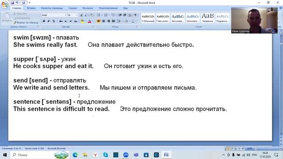Viewport: 283px width, 159px height.
Task: Center the text
Action: coord(103,21)
